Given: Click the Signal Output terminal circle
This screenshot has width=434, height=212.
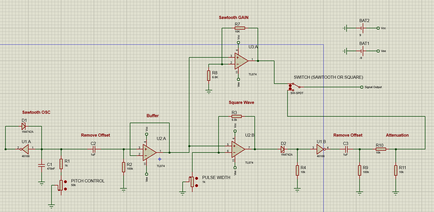Looking at the screenshot, I should point(362,87).
